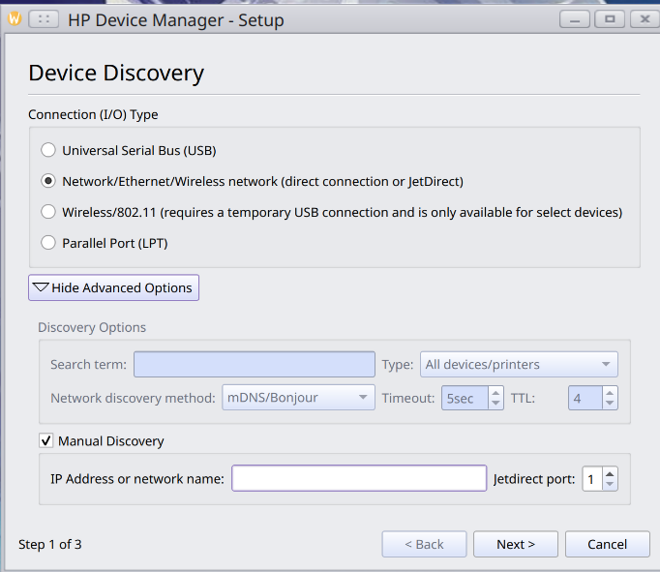Click the Connection (I/O) Type label
Screen dimensions: 660x572
pos(93,114)
